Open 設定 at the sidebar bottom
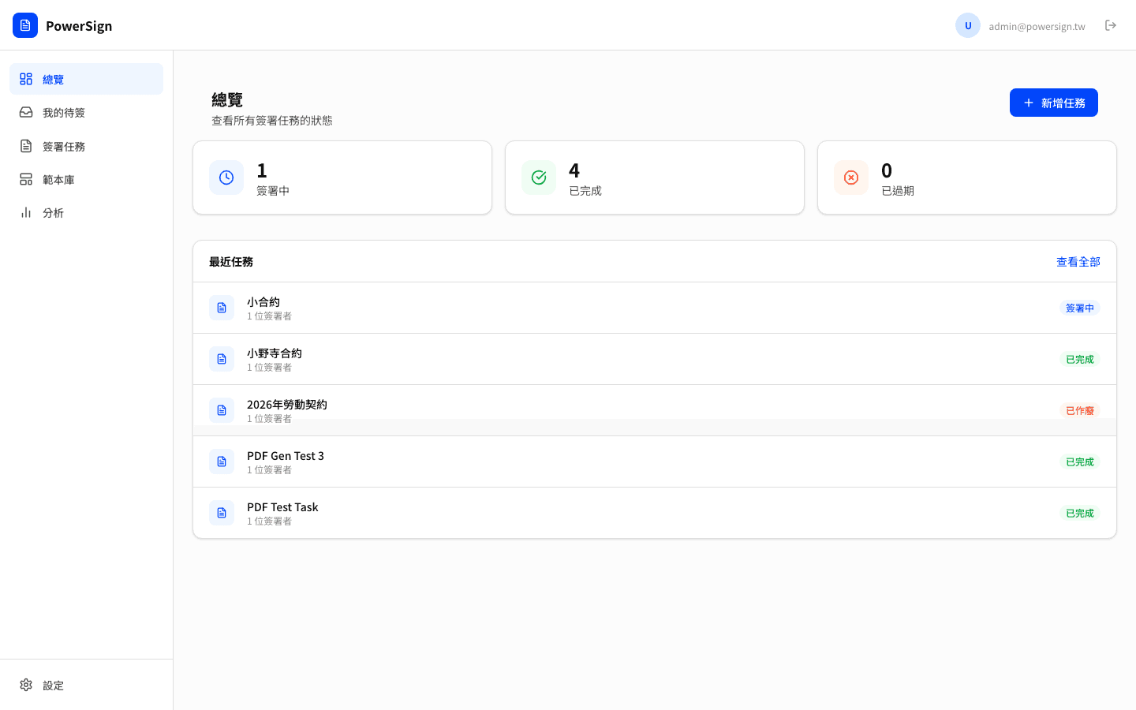Screen dimensions: 1136x710 point(54,685)
